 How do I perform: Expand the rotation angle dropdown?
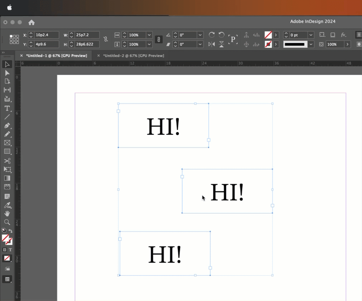coord(200,35)
